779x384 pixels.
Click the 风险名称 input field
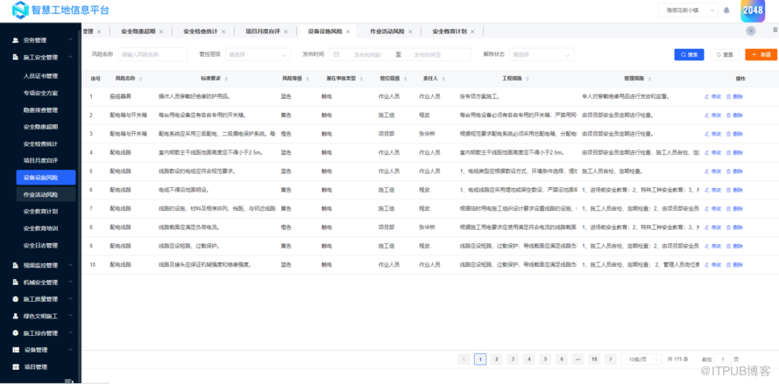152,54
